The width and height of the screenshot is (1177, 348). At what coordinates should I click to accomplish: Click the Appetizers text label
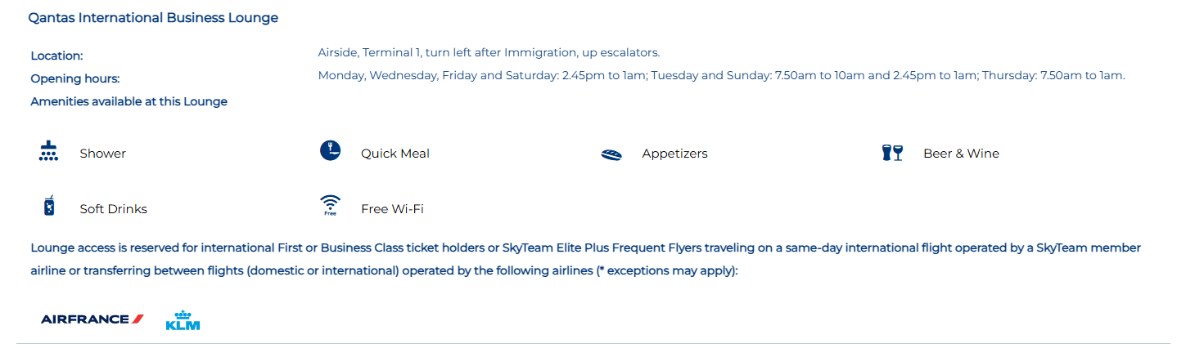674,154
